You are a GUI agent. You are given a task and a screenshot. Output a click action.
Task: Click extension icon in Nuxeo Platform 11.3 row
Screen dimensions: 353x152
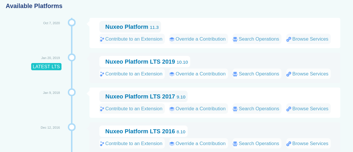coord(102,39)
